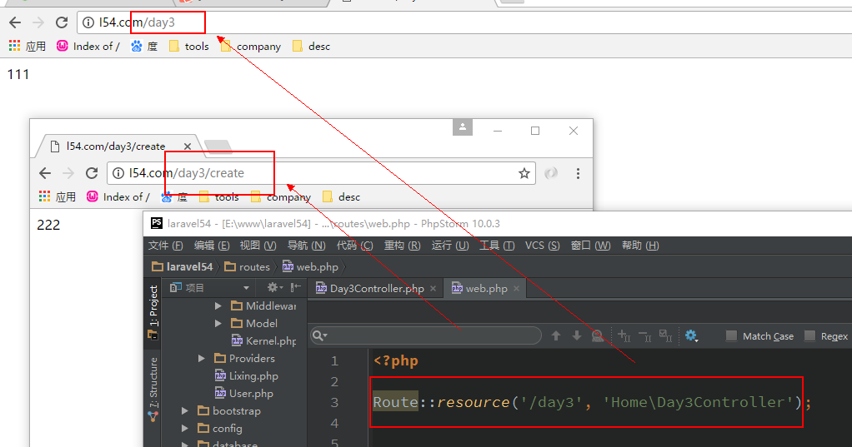Open the tools bookmark folder in top browser
This screenshot has width=852, height=447.
pos(188,47)
